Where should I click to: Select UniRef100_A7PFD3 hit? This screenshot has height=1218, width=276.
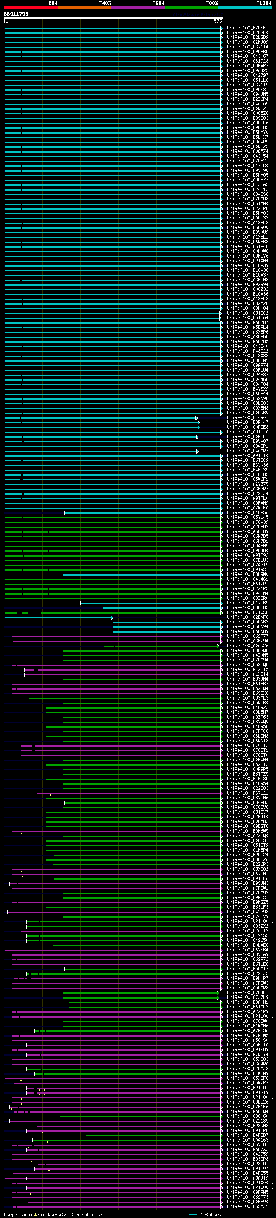[247, 527]
